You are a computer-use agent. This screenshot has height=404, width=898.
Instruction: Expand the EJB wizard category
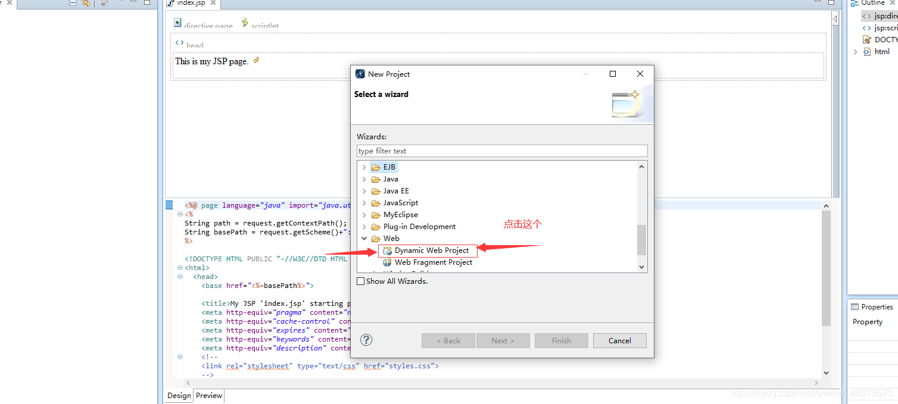(x=364, y=167)
